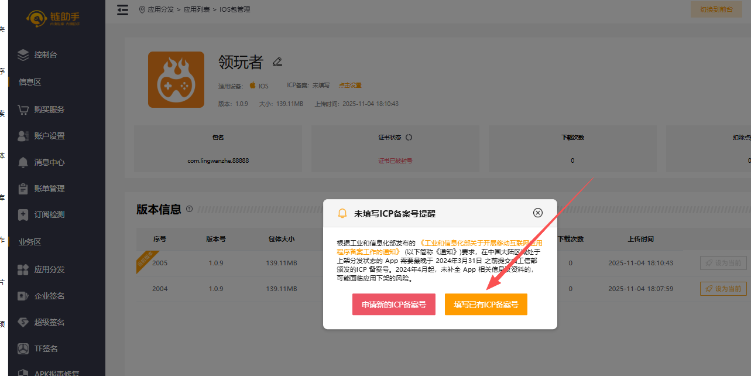Open 购买服务 in the sidebar
Image resolution: width=751 pixels, height=376 pixels.
49,110
